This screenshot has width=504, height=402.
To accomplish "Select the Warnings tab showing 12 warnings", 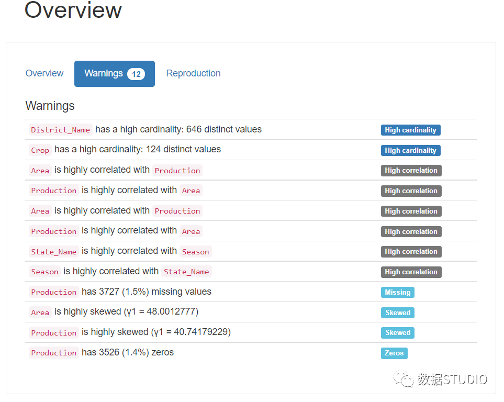I will (x=114, y=73).
